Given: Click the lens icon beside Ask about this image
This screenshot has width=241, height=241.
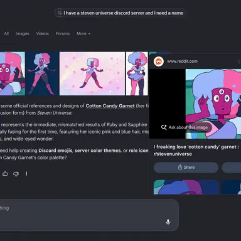Looking at the screenshot, I should tap(164, 127).
